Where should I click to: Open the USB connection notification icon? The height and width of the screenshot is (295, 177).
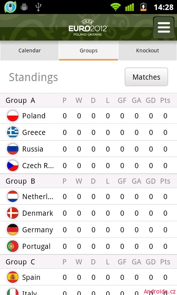38,7
